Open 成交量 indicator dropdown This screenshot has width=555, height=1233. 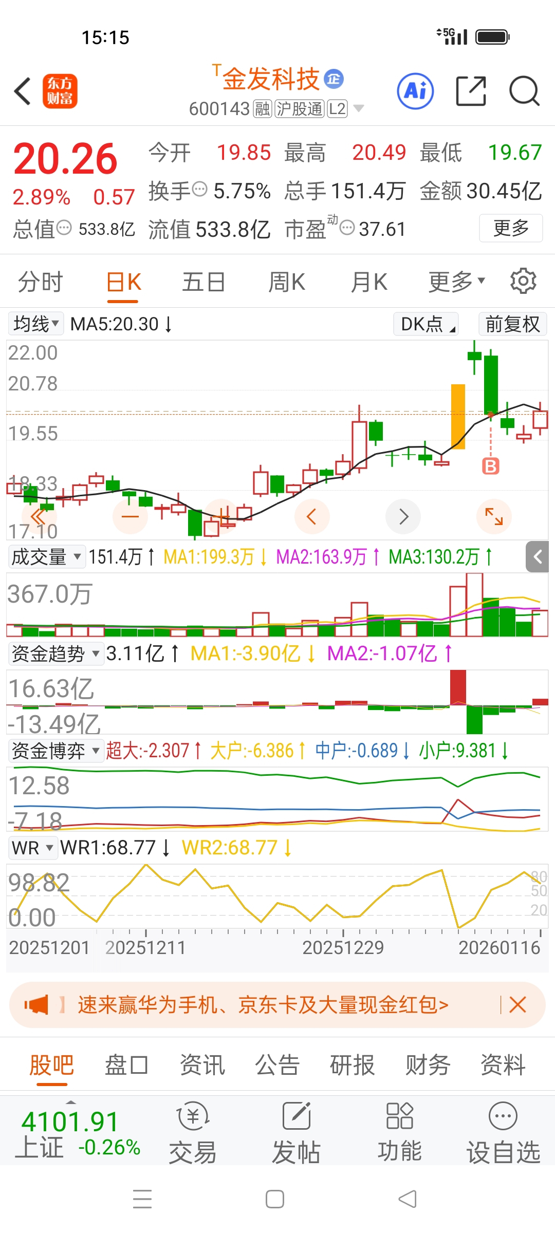point(47,556)
